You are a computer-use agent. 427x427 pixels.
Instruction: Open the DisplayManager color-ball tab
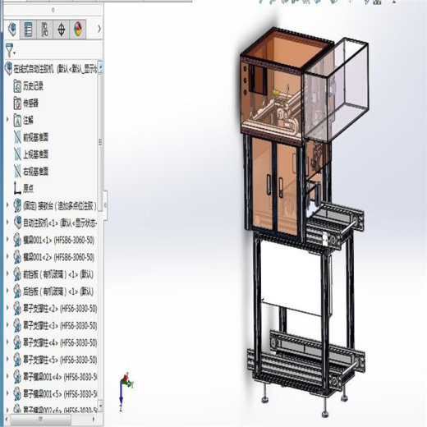(x=78, y=29)
